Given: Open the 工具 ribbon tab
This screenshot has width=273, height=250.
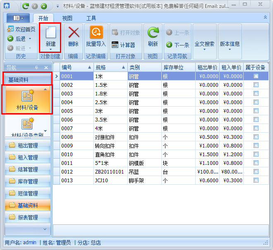Looking at the screenshot, I should (x=91, y=18).
